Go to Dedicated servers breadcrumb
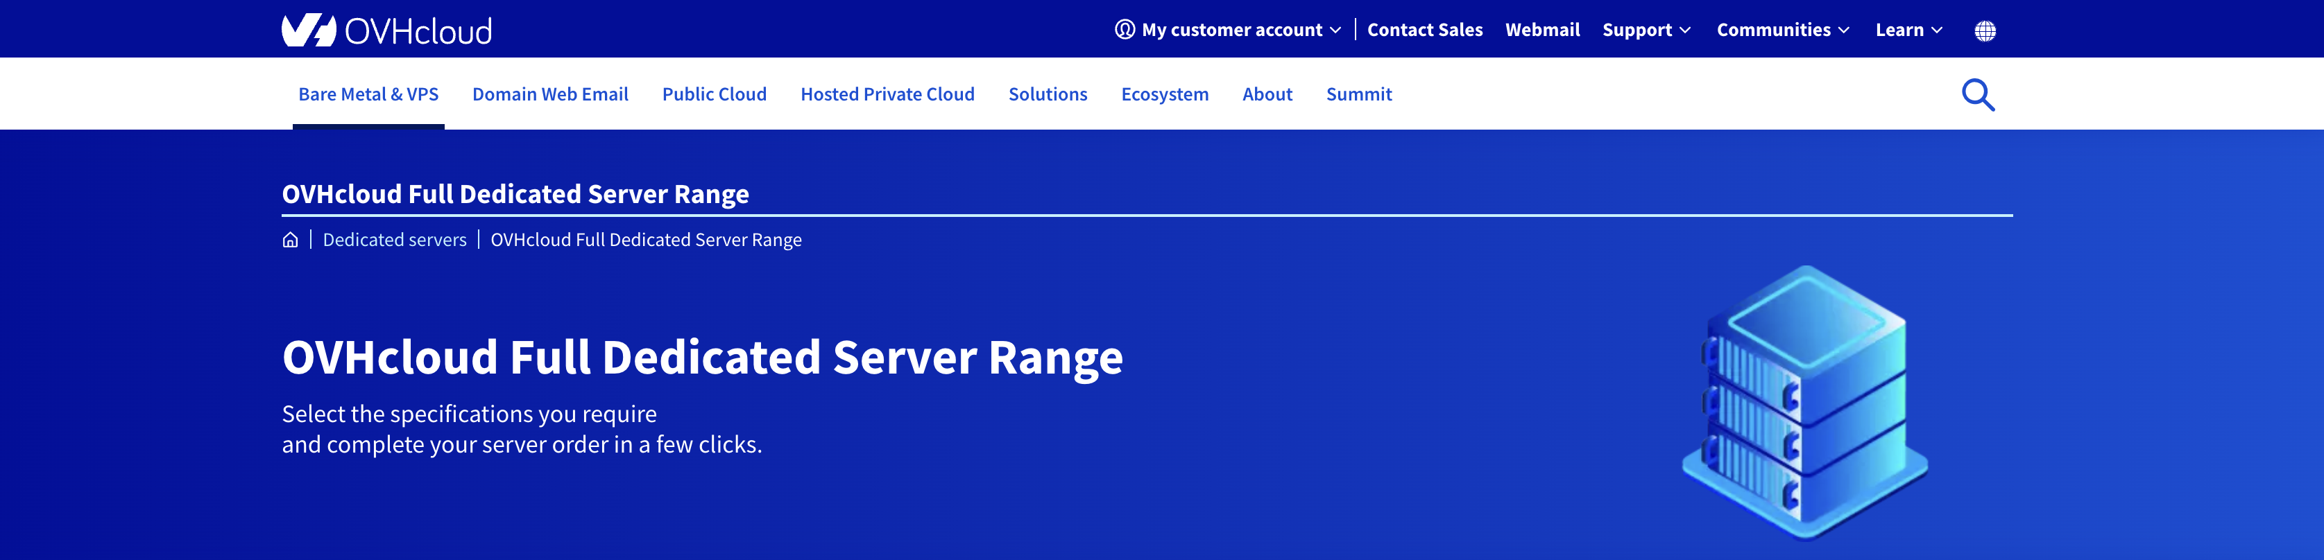The width and height of the screenshot is (2324, 560). 394,240
